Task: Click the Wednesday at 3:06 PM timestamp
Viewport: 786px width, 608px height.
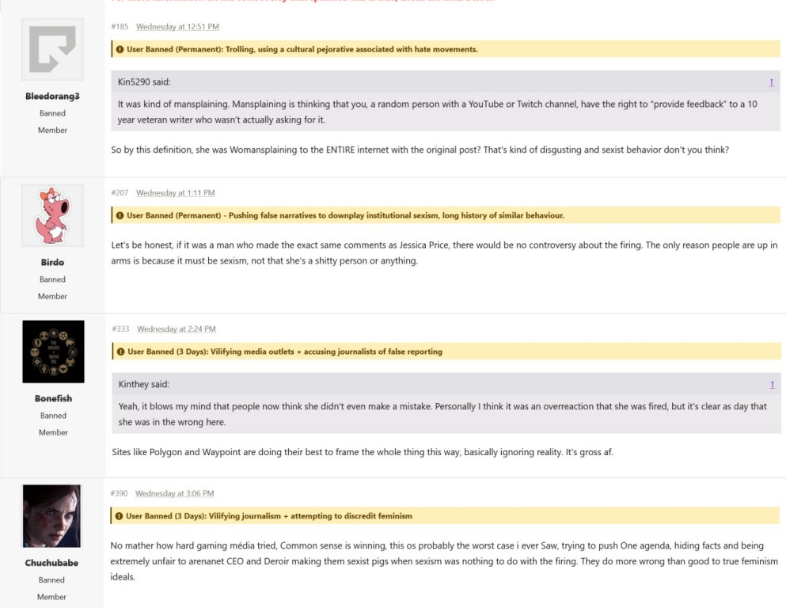Action: point(174,493)
